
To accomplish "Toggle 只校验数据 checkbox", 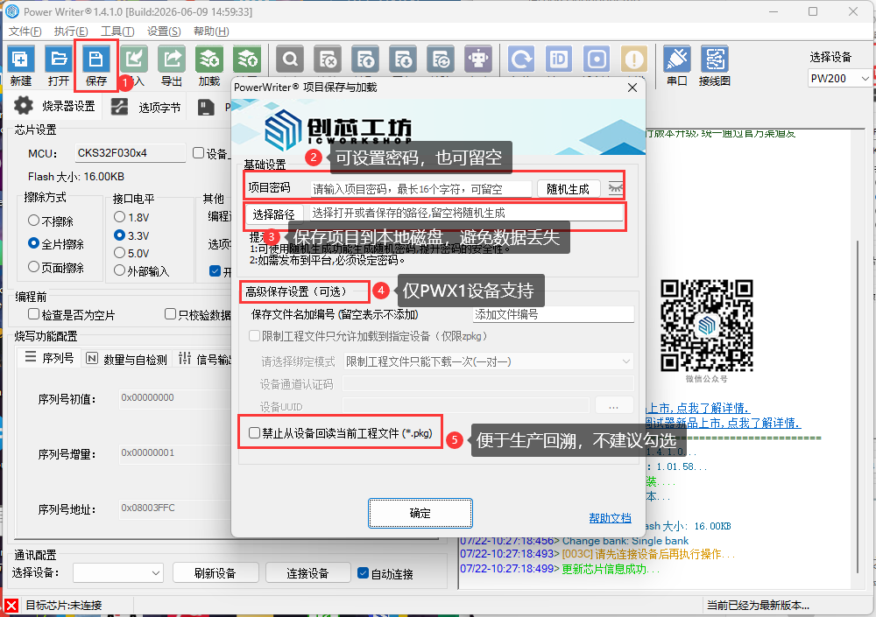I will [171, 314].
